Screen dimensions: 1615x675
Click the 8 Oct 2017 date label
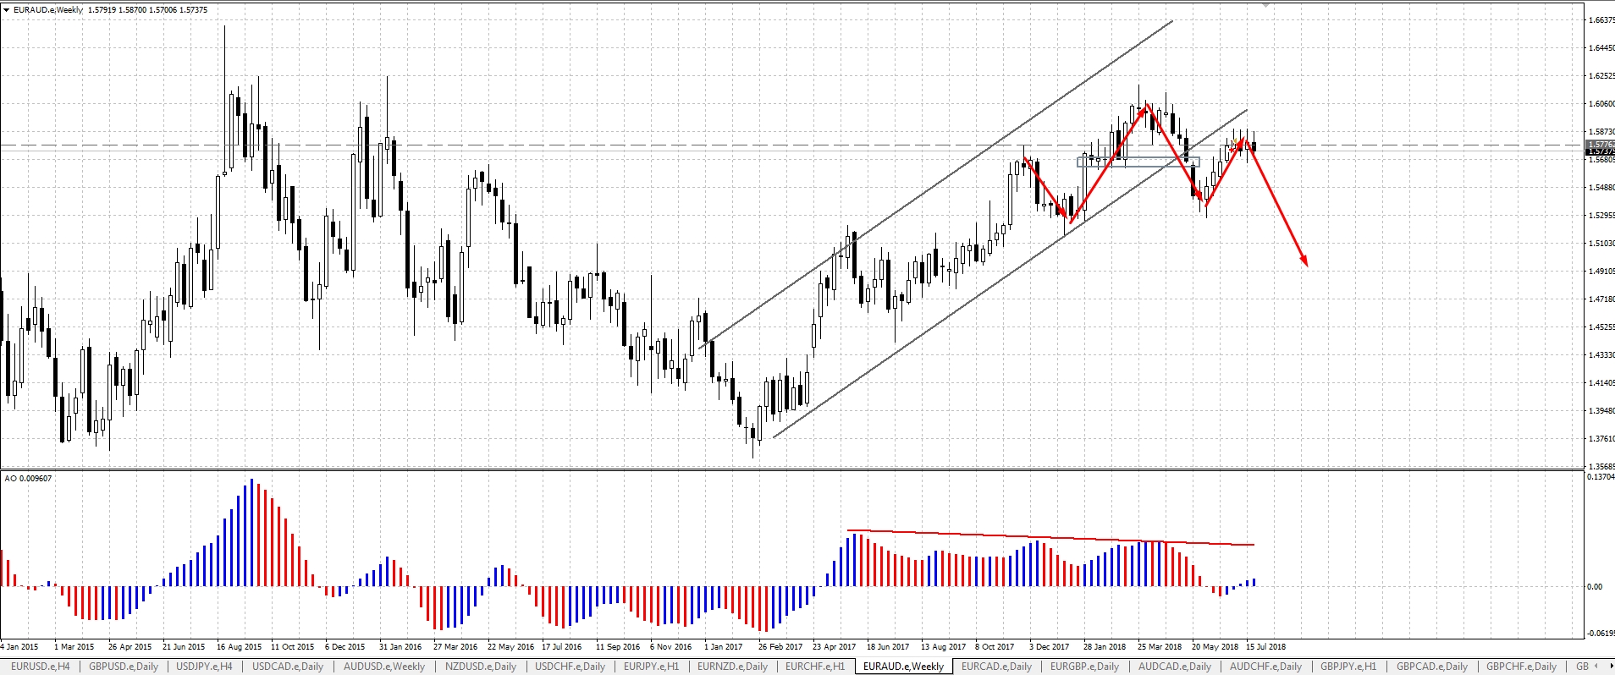[x=994, y=646]
